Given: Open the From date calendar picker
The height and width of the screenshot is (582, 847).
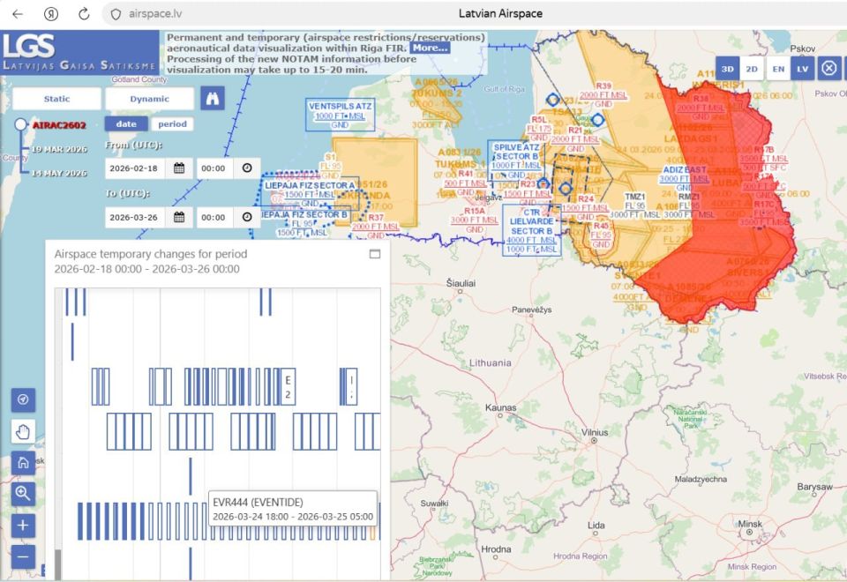Looking at the screenshot, I should 179,168.
